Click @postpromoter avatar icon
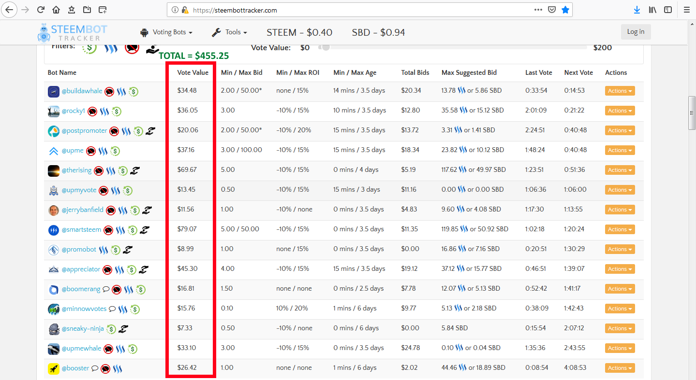The width and height of the screenshot is (696, 380). (54, 131)
